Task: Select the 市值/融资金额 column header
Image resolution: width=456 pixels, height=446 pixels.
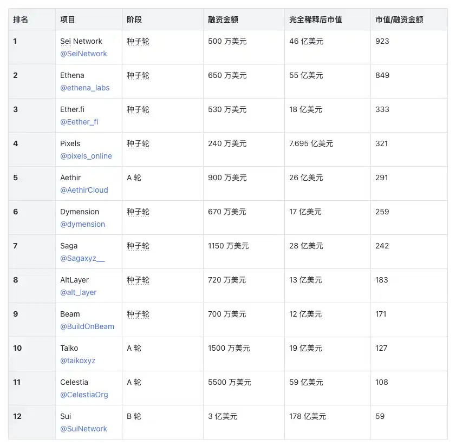Action: [399, 19]
